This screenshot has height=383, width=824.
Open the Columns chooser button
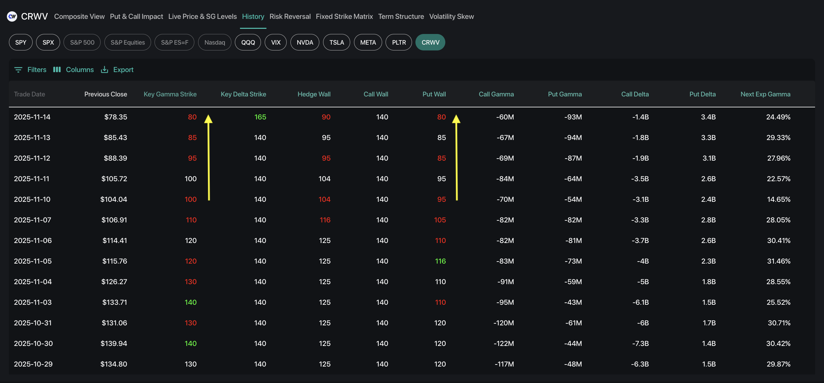(80, 70)
